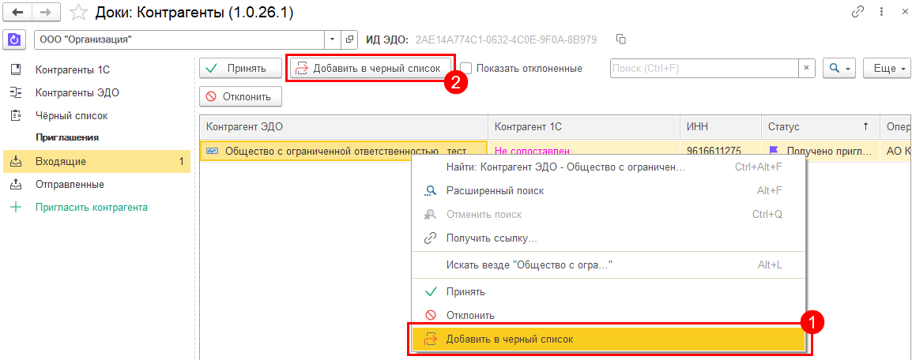Expand the organization dropdown list
Screen dimensions: 912x360
click(333, 39)
